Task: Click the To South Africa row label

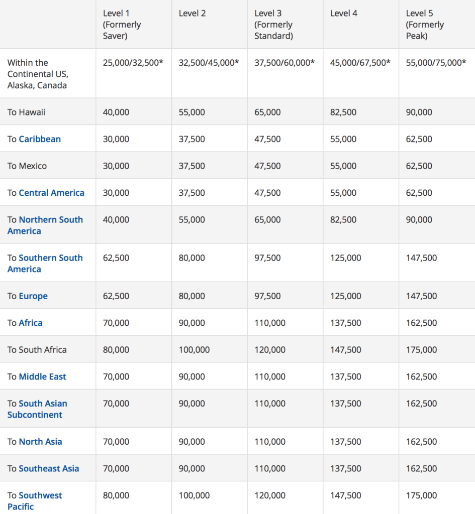Action: 37,350
